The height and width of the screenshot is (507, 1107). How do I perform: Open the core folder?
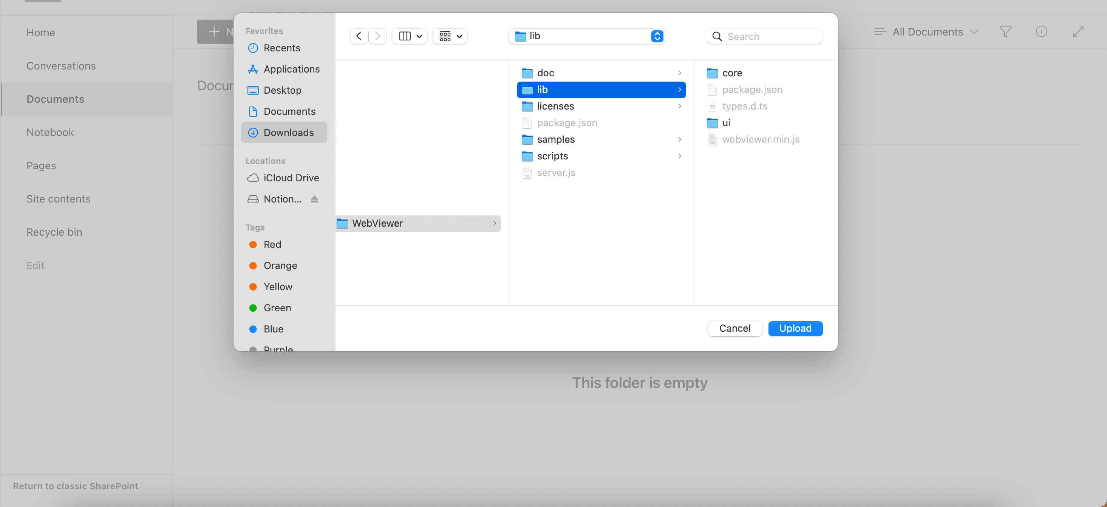[x=732, y=73]
